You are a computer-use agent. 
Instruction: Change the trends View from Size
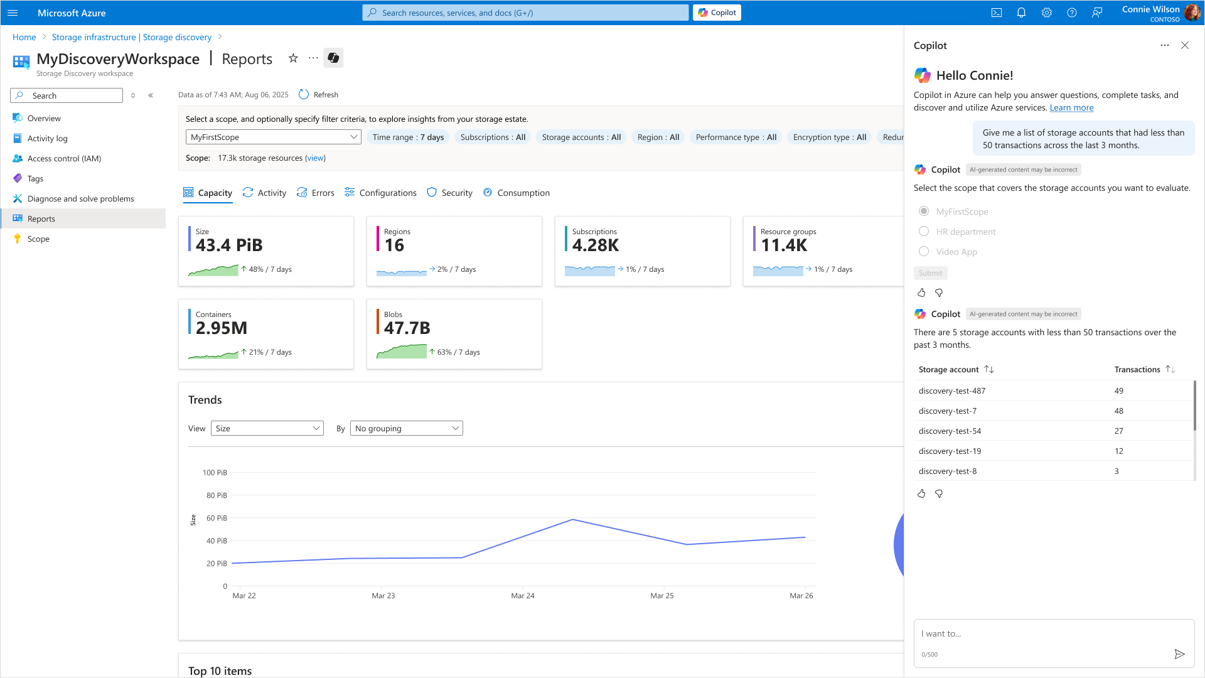267,428
